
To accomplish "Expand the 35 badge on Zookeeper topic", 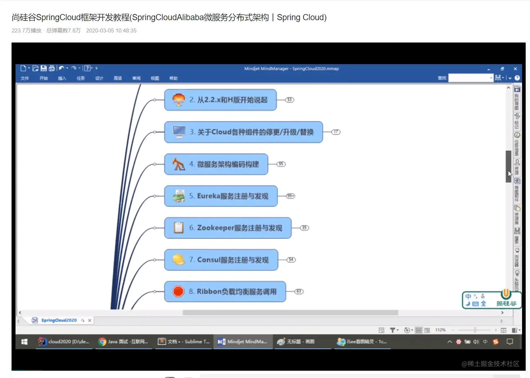I will [305, 228].
